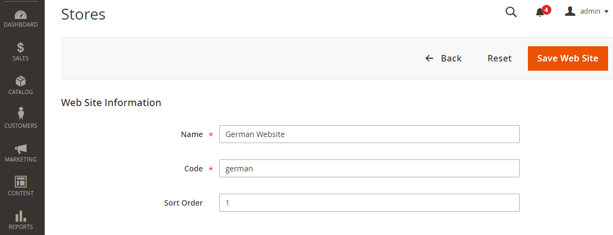Click the Back button

(x=443, y=58)
